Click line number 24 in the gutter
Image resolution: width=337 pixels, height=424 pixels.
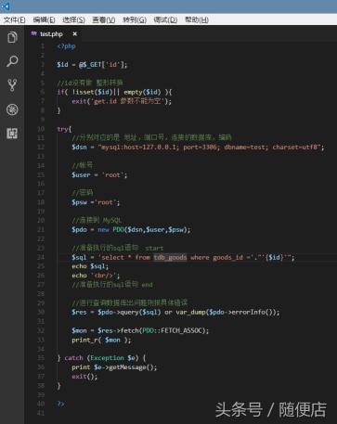[x=41, y=257]
